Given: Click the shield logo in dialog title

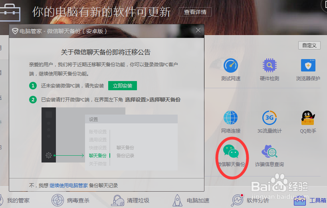Looking at the screenshot, I should [15, 31].
